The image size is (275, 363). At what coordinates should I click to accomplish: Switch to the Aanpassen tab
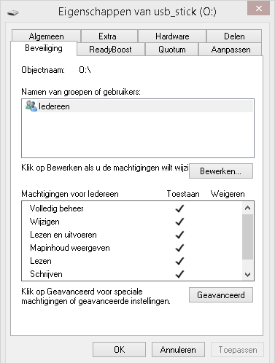coord(231,50)
